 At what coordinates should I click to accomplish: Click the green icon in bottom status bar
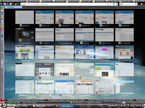click(x=71, y=103)
